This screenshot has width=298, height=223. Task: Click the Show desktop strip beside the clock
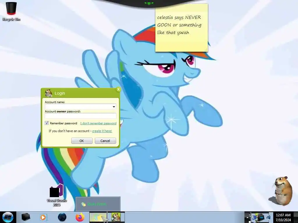296,217
